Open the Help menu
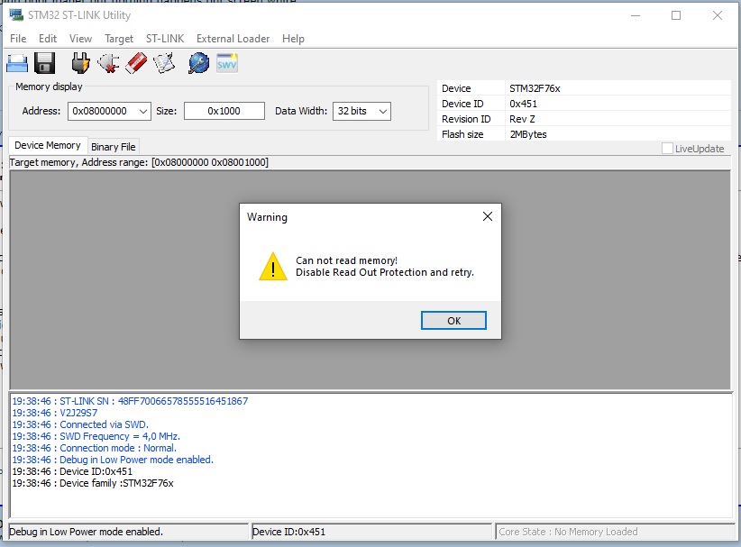Screen dimensions: 741x547 (x=293, y=39)
